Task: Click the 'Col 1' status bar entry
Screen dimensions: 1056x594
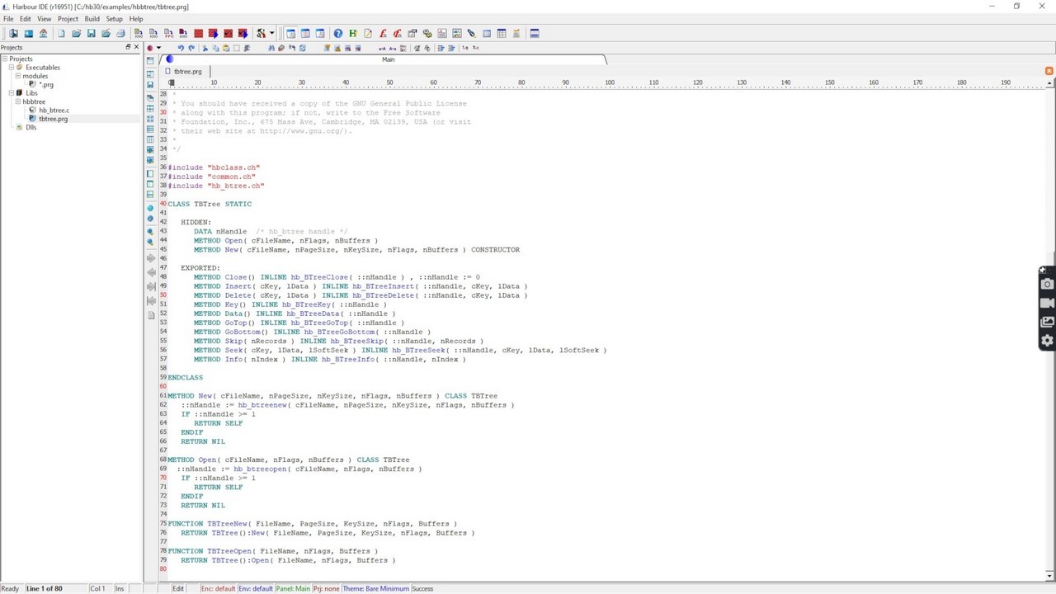Action: (97, 588)
